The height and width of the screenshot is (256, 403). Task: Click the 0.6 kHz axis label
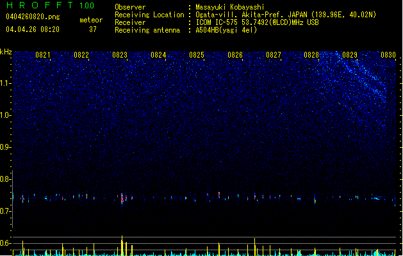point(6,243)
